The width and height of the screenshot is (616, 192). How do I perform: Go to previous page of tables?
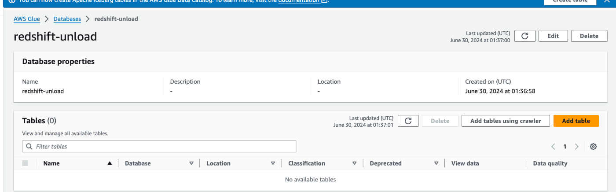[554, 147]
